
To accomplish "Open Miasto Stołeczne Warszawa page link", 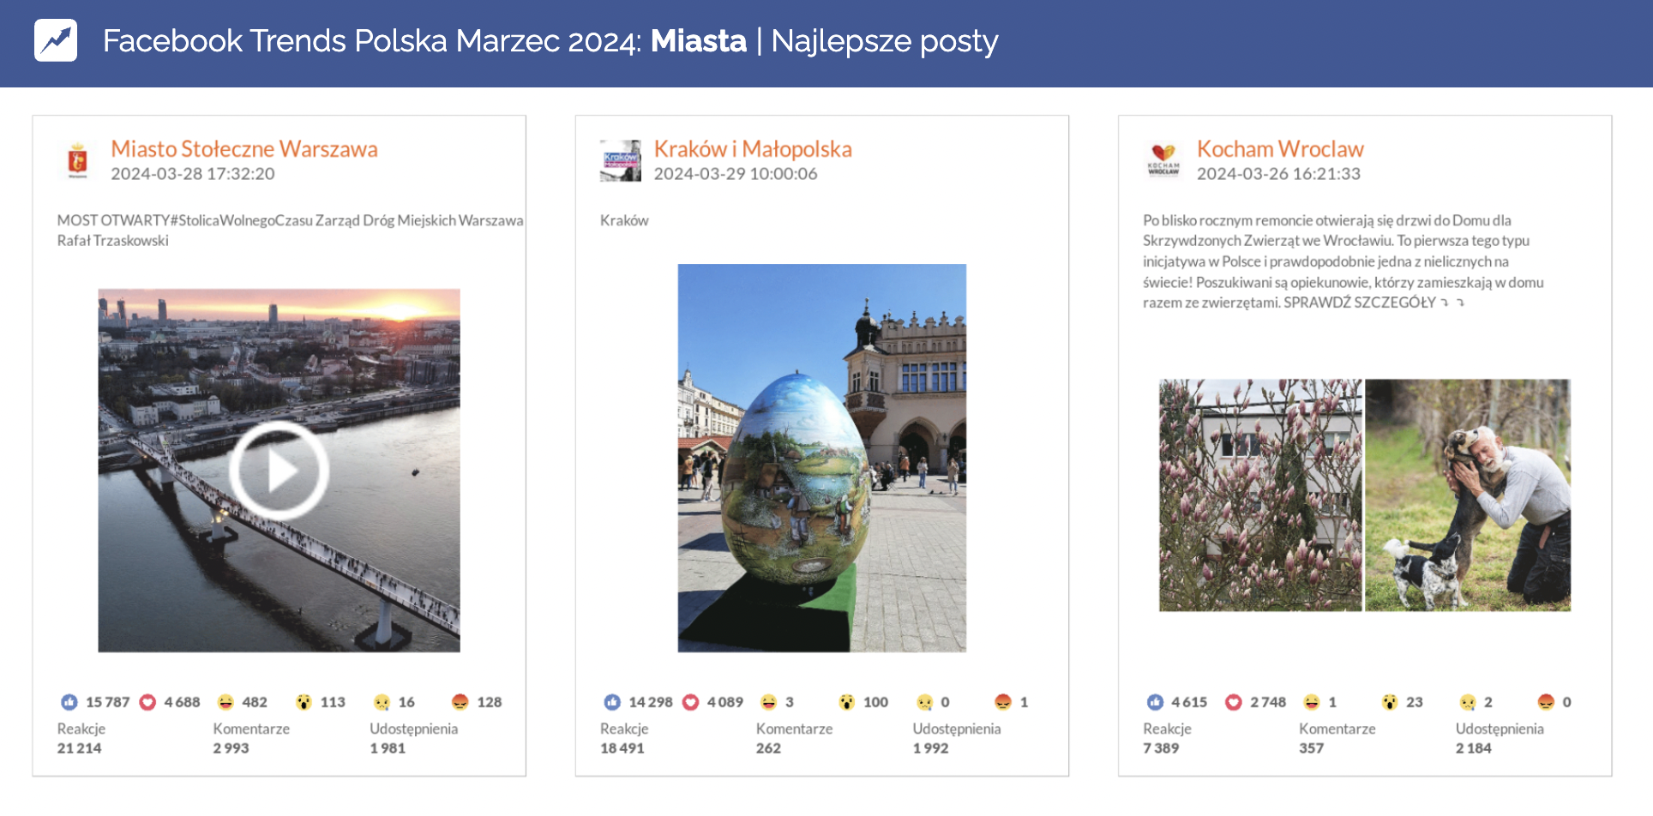I will [243, 149].
